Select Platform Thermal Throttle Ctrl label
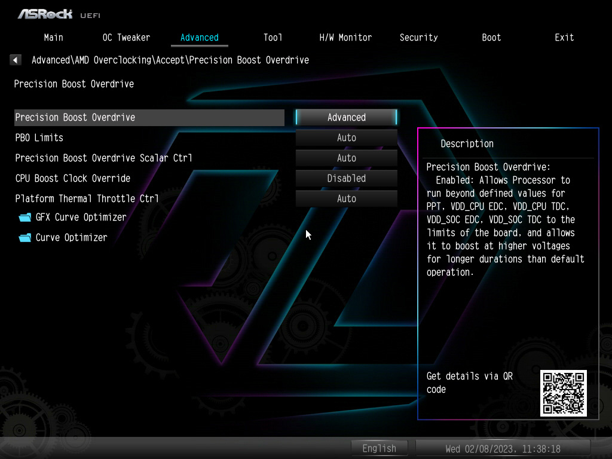This screenshot has height=459, width=612. [87, 198]
